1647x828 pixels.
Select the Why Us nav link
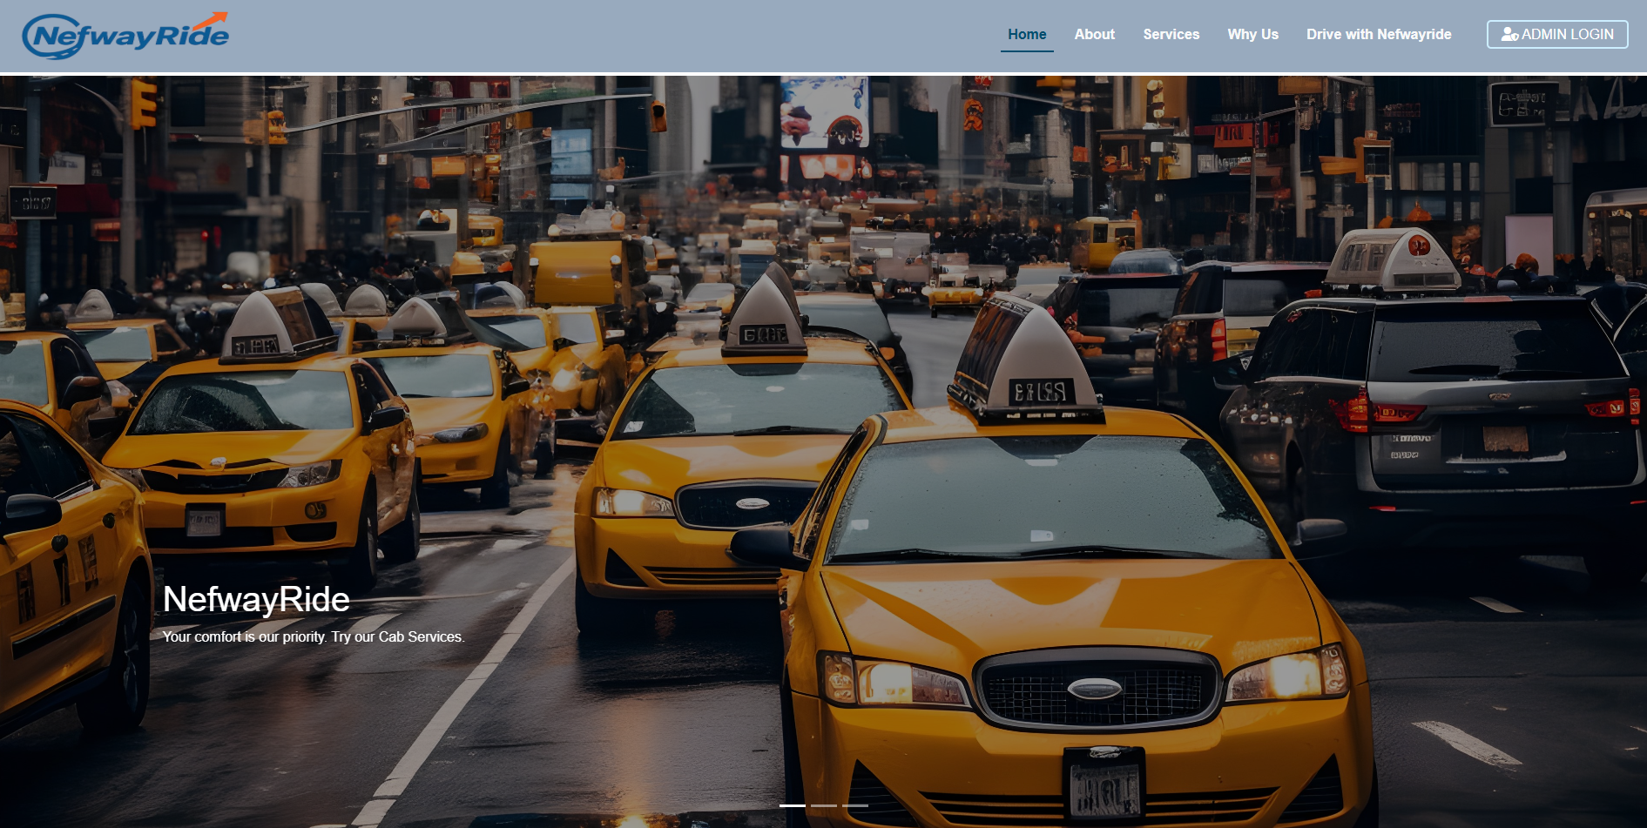pos(1252,35)
